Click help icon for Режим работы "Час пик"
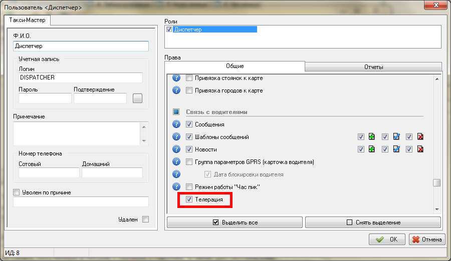 tap(176, 187)
